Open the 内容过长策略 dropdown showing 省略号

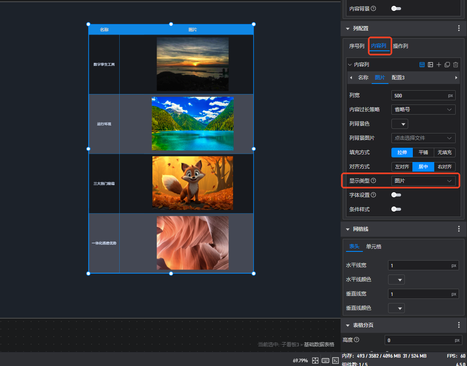tap(423, 110)
